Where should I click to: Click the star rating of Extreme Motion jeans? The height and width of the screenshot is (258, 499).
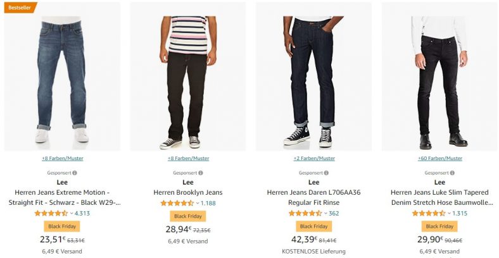pyautogui.click(x=51, y=214)
